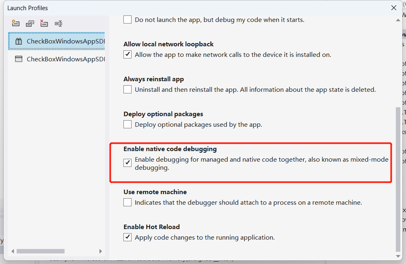406x264 pixels.
Task: Enable debug my code without launching the app
Action: pos(127,19)
